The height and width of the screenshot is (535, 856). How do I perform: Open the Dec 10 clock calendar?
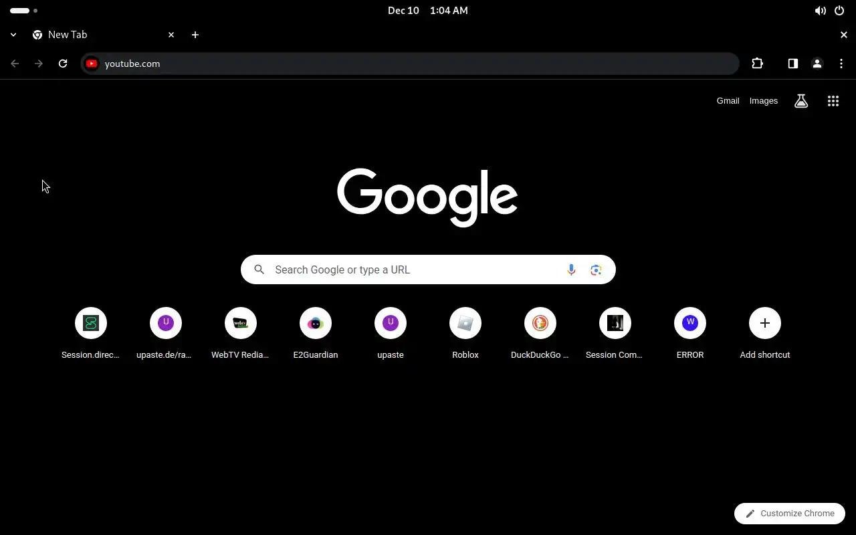pos(428,11)
